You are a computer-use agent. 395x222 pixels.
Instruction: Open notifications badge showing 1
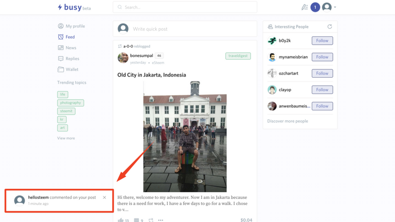pos(315,7)
